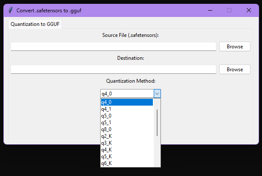Choose q2_K from the dropdown list
This screenshot has width=262, height=176.
127,136
